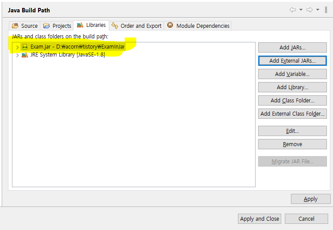Image resolution: width=333 pixels, height=230 pixels.
Task: Click the Cancel button
Action: [306, 219]
